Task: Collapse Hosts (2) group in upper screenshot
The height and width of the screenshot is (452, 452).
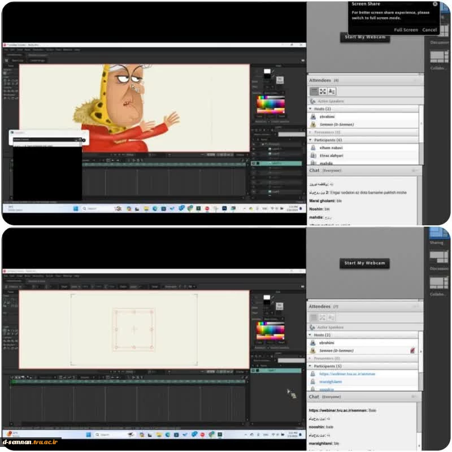Action: (310, 108)
